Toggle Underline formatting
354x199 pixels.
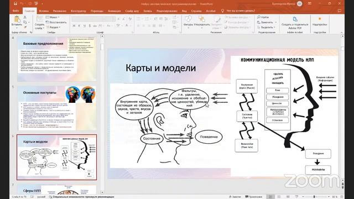(84, 26)
